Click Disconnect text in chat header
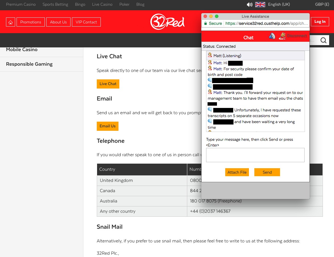 pyautogui.click(x=297, y=36)
